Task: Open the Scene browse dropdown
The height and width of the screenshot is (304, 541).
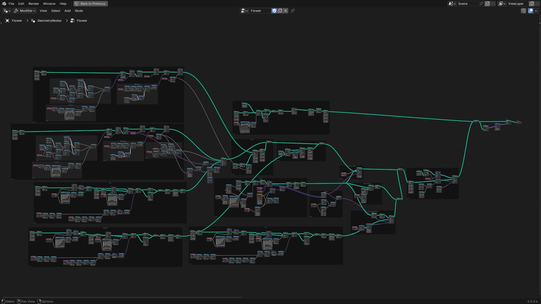Action: click(451, 4)
